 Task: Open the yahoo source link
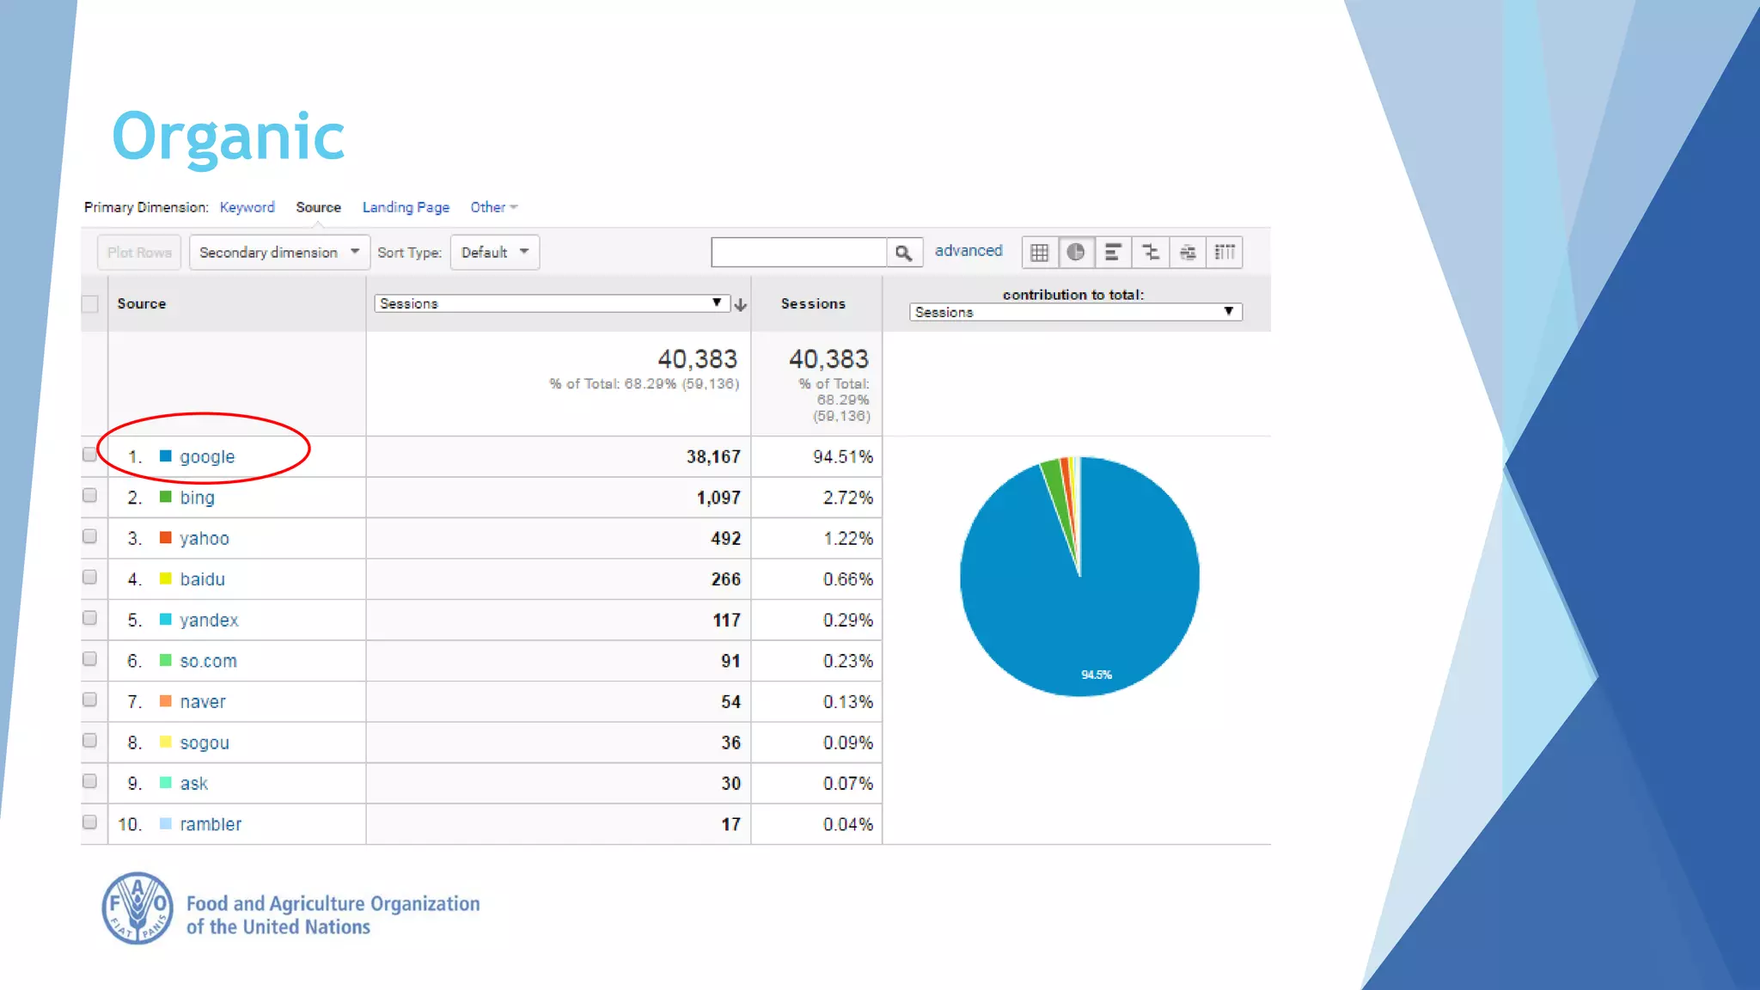coord(205,539)
